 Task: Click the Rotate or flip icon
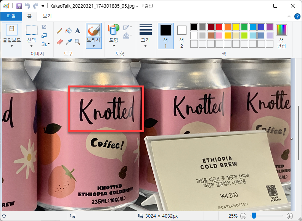tap(44, 44)
